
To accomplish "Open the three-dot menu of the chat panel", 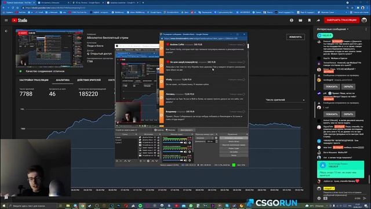I will [366, 30].
